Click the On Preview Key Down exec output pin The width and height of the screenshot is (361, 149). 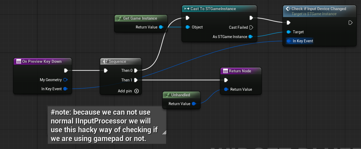click(x=66, y=71)
